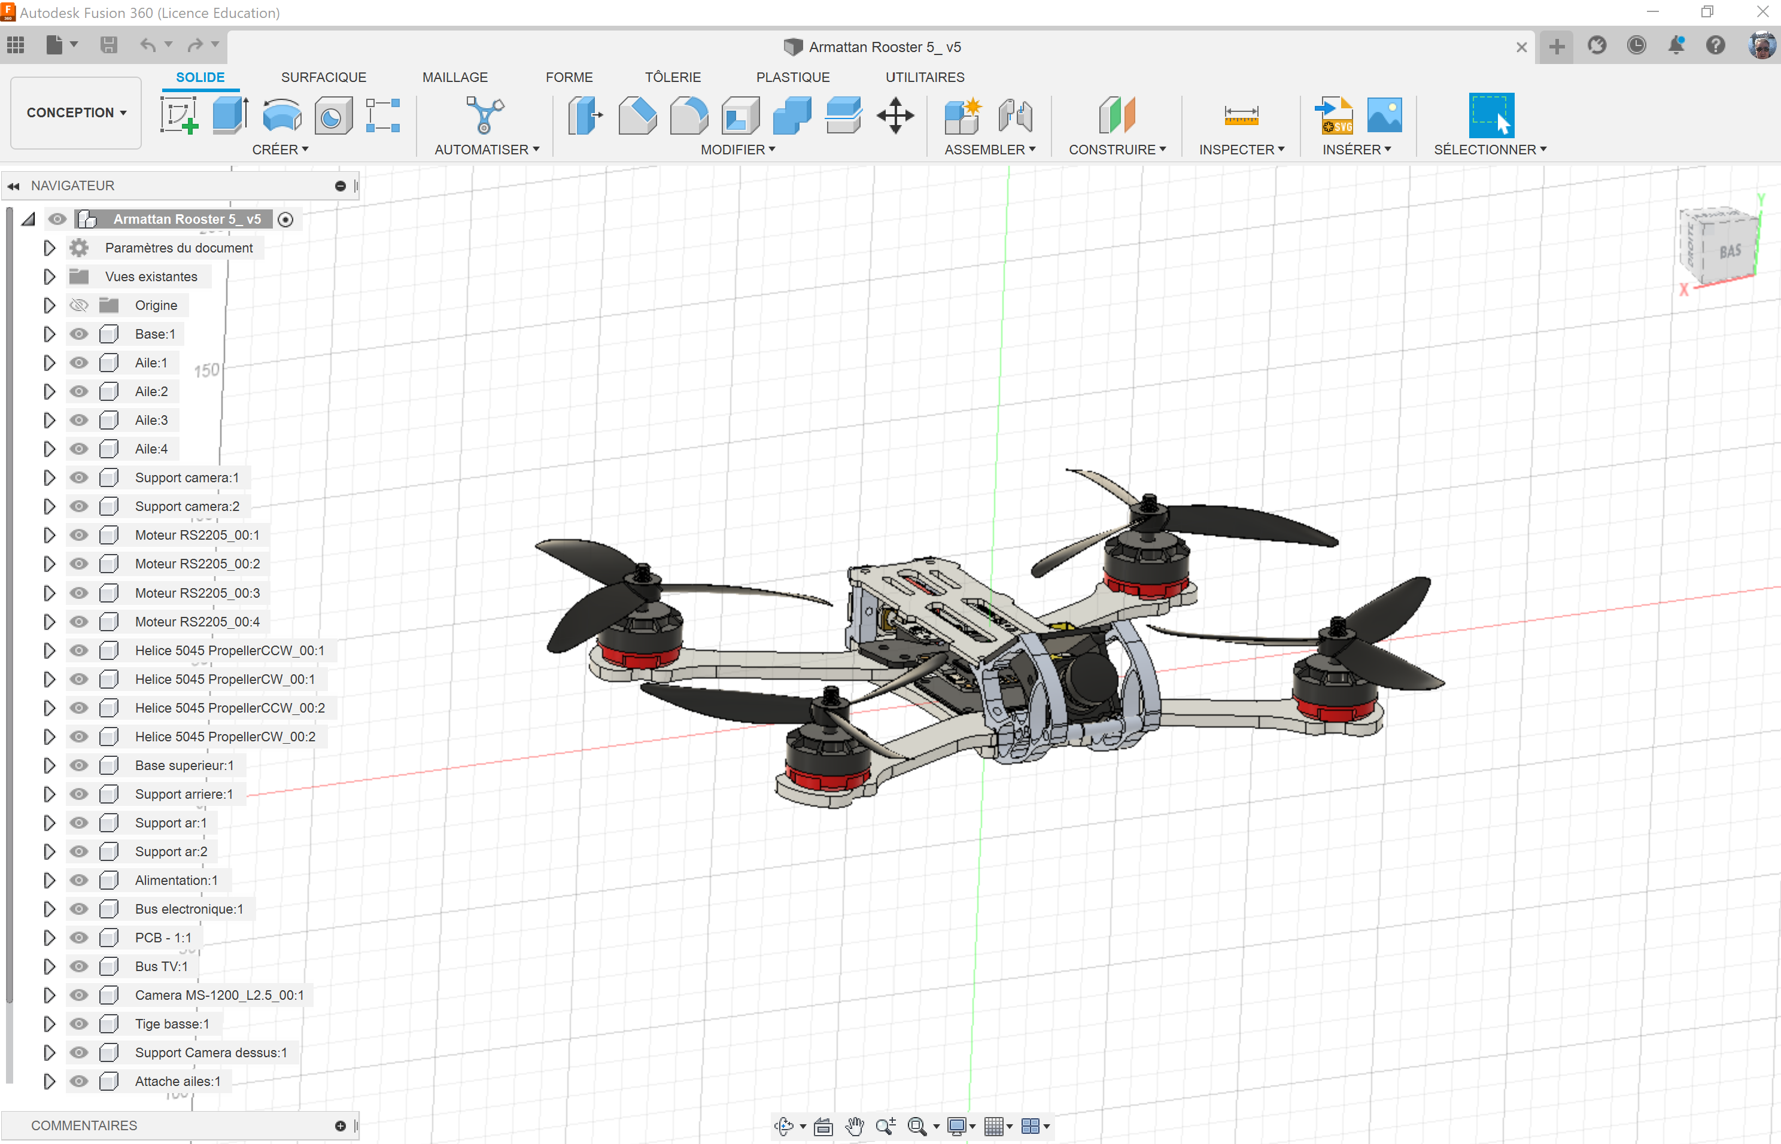The height and width of the screenshot is (1144, 1781).
Task: Open the Joint tool icon
Action: click(1015, 115)
